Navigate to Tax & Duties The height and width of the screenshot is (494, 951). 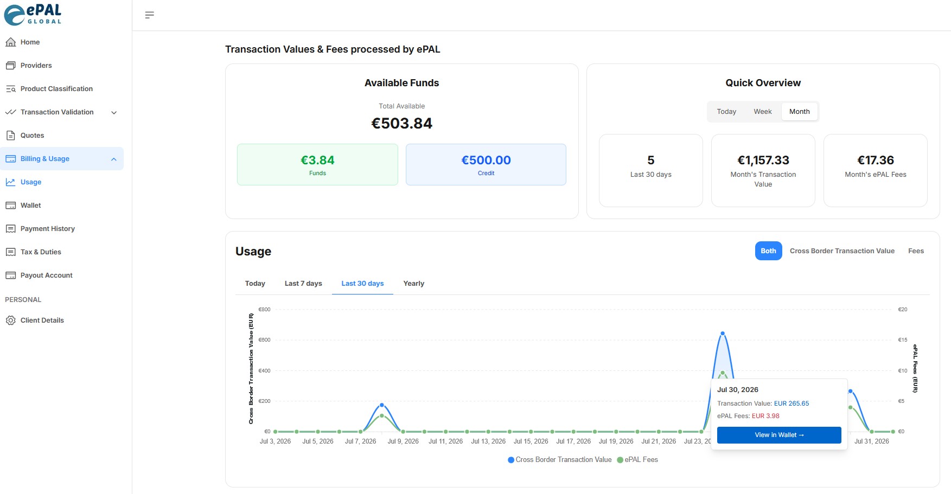click(62, 252)
